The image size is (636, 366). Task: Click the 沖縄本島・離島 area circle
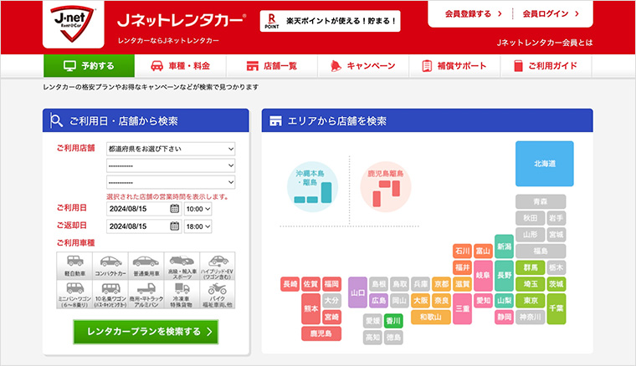click(312, 186)
